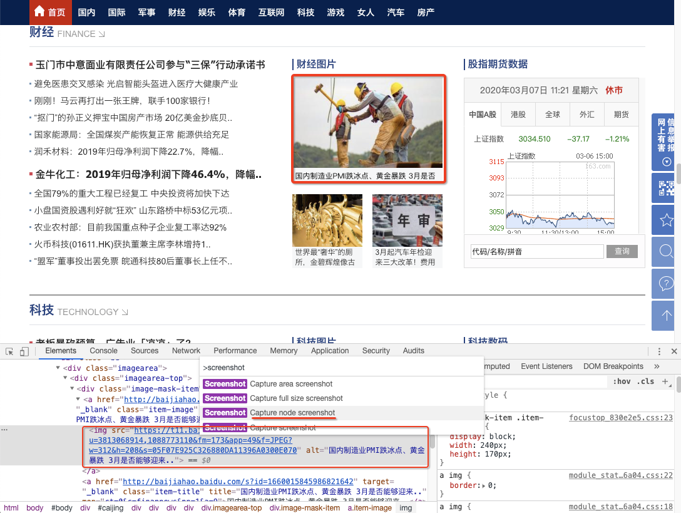Click the star favorites icon in sidebar

tap(663, 220)
